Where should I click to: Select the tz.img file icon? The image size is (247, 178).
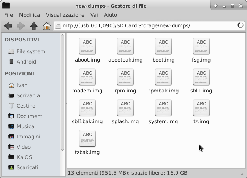201,108
